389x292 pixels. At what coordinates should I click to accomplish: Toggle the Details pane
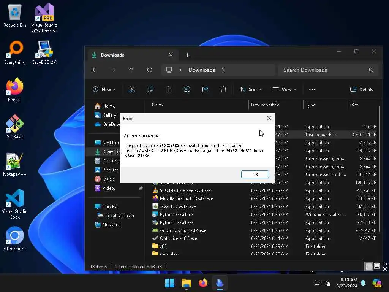click(x=362, y=89)
